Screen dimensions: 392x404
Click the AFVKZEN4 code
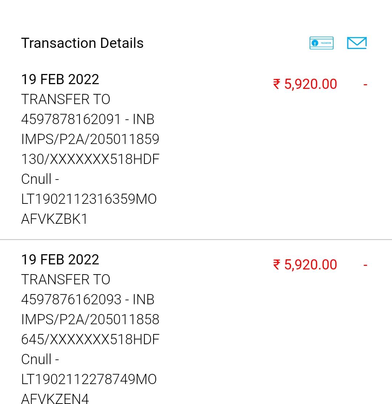tap(55, 398)
